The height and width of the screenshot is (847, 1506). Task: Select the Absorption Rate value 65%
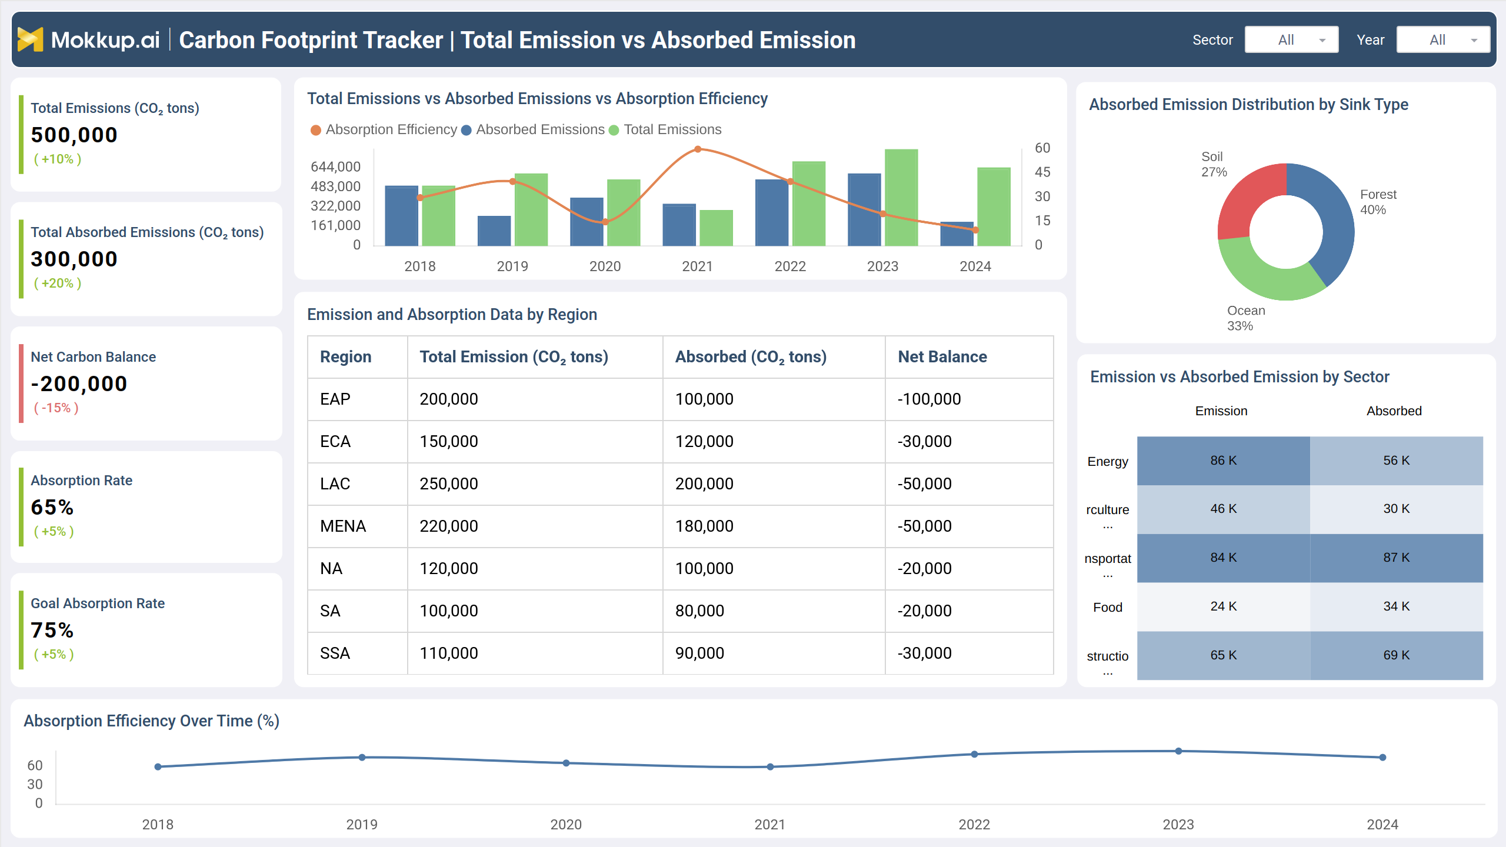click(x=52, y=507)
